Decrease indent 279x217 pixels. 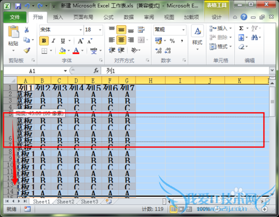tap(112, 50)
